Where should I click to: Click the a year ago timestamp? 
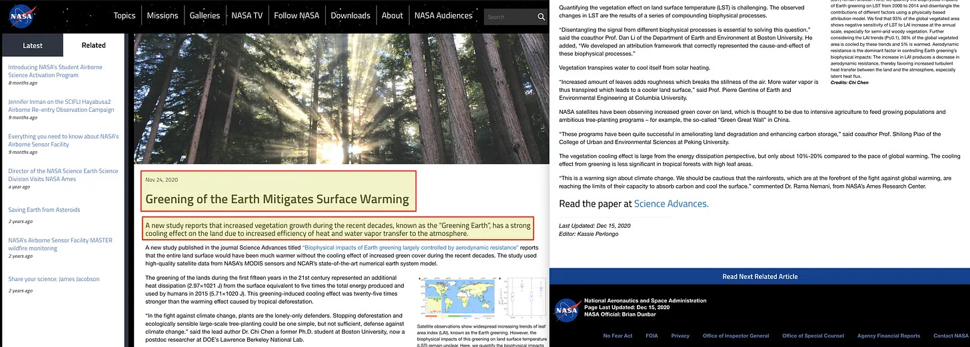point(19,187)
